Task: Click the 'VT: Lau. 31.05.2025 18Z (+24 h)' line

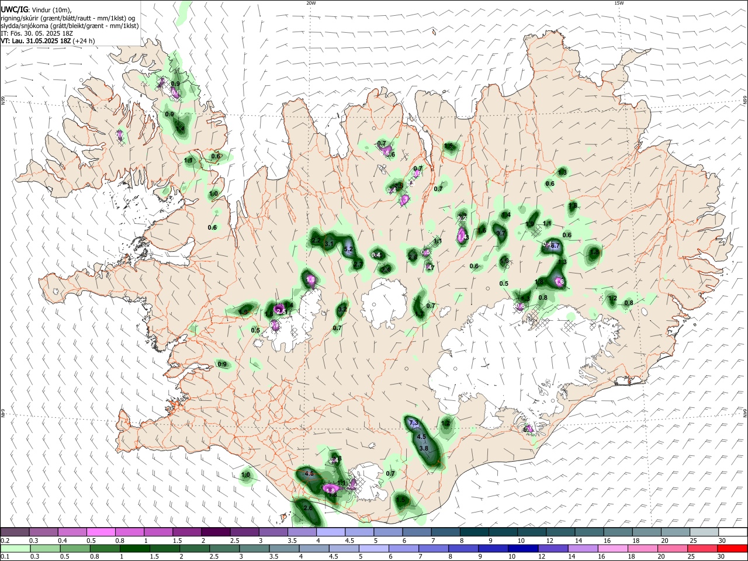Action: [47, 41]
